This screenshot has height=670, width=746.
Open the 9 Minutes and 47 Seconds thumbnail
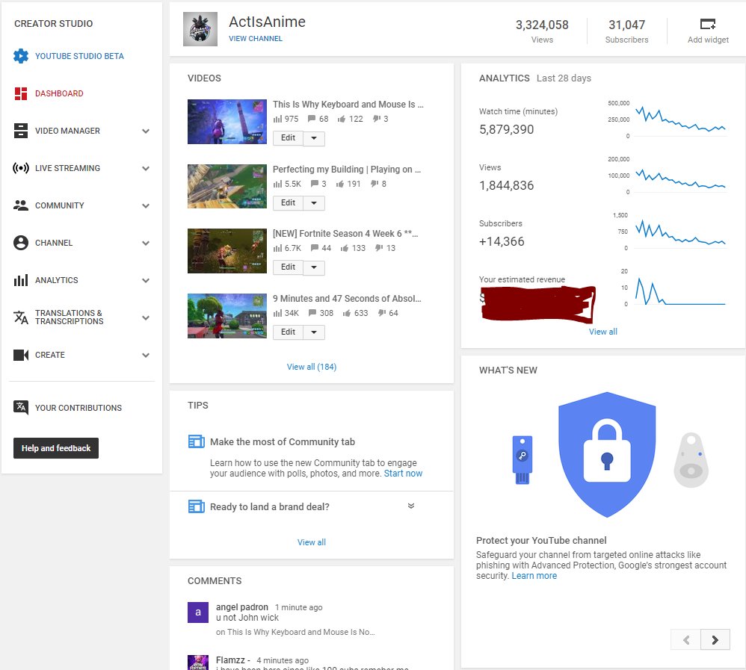(x=227, y=316)
